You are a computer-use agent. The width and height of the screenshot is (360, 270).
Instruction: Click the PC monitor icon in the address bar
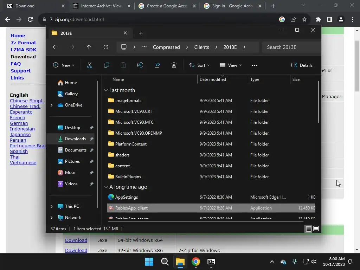point(124,47)
